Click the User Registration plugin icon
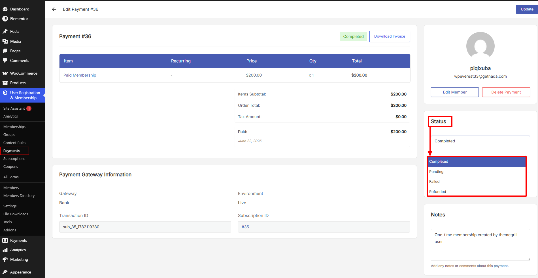The width and height of the screenshot is (538, 278). pos(5,93)
